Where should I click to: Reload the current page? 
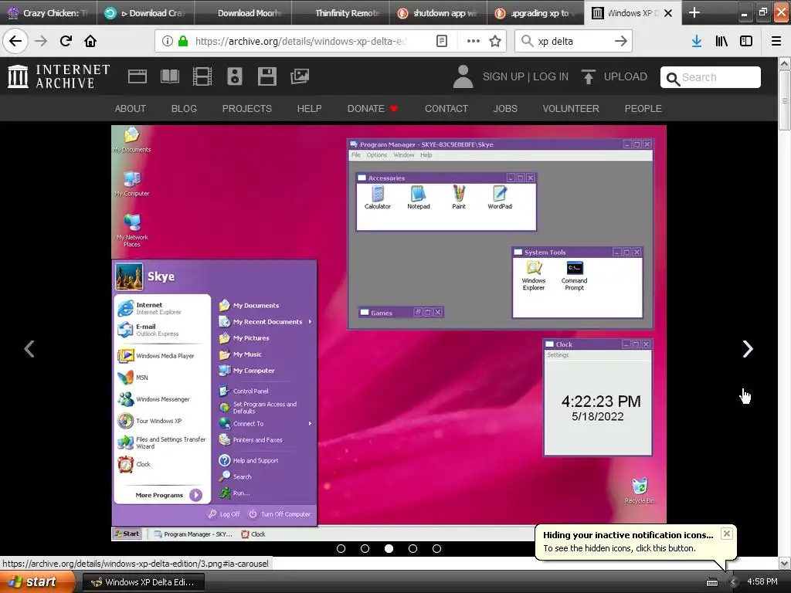[x=66, y=42]
